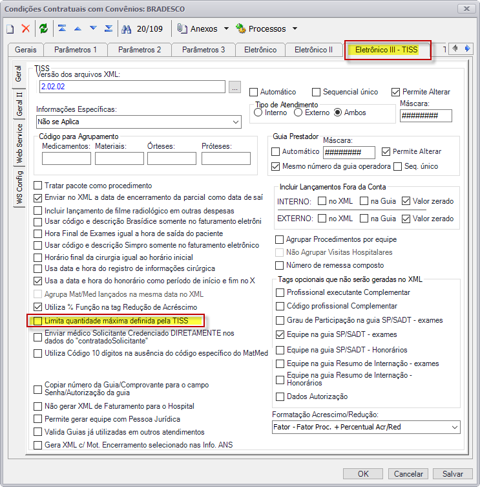Viewport: 480px width, 487px height.
Task: Expand Formatação Acrescimo/Redução combo box
Action: tap(455, 427)
